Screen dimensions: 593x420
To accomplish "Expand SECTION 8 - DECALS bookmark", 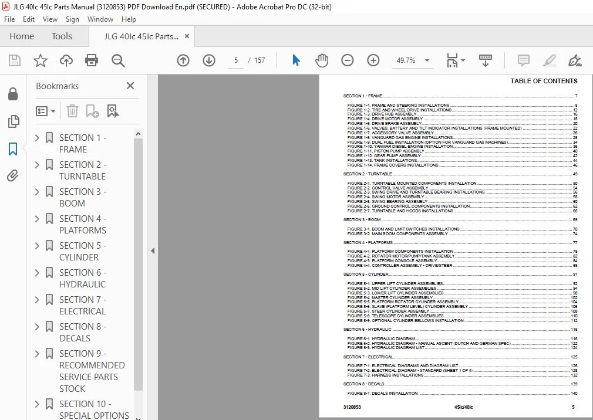I will tap(37, 327).
